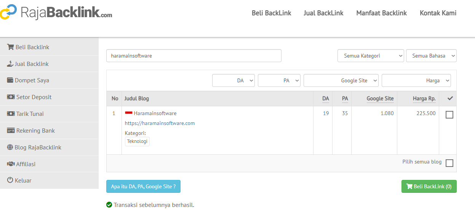Open Rekening Bank in the sidebar
The height and width of the screenshot is (210, 475).
(49, 131)
